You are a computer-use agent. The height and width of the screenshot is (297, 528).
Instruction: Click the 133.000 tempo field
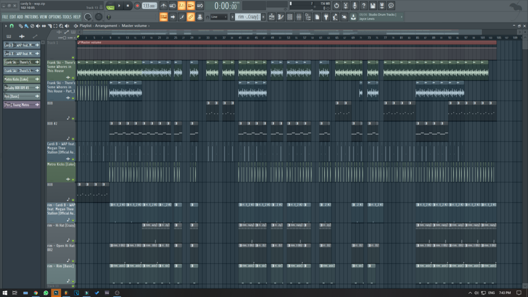pos(149,6)
